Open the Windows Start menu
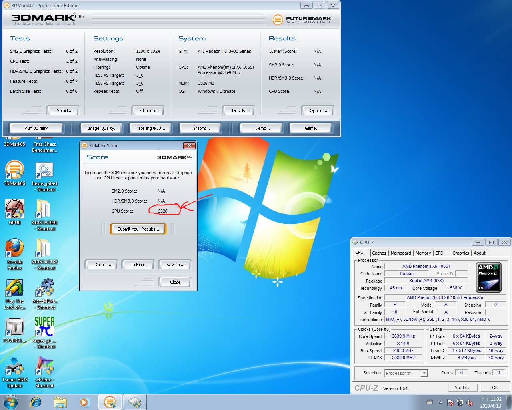 click(11, 402)
